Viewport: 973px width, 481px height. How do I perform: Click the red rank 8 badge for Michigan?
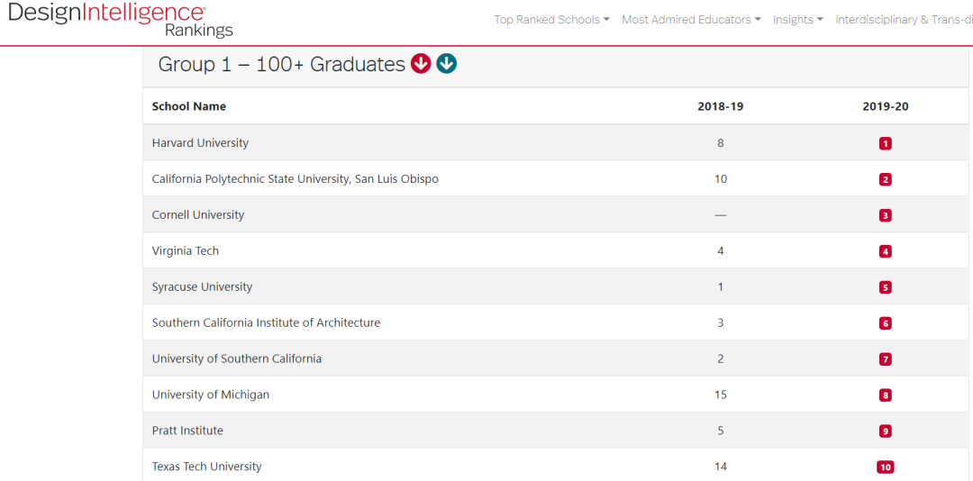886,395
